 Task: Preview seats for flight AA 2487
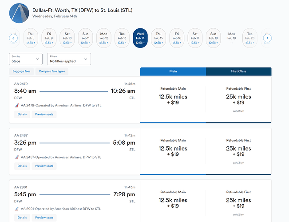click(x=44, y=166)
